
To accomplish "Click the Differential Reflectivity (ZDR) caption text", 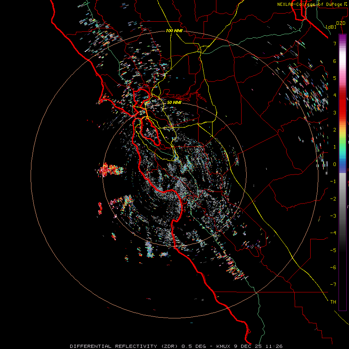I will point(124,346).
